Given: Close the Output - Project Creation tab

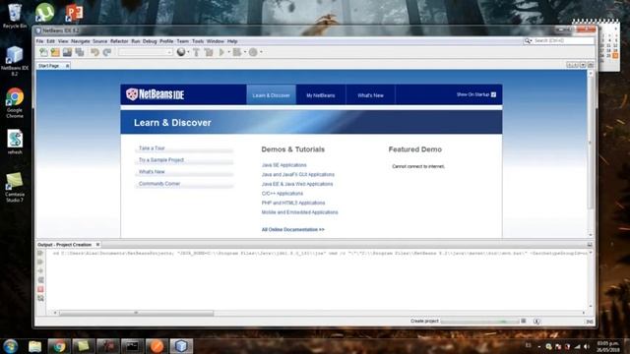Looking at the screenshot, I should pyautogui.click(x=97, y=245).
